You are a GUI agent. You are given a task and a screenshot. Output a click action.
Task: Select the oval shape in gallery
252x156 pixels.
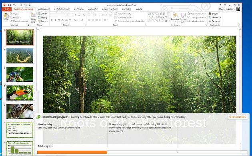162,14
